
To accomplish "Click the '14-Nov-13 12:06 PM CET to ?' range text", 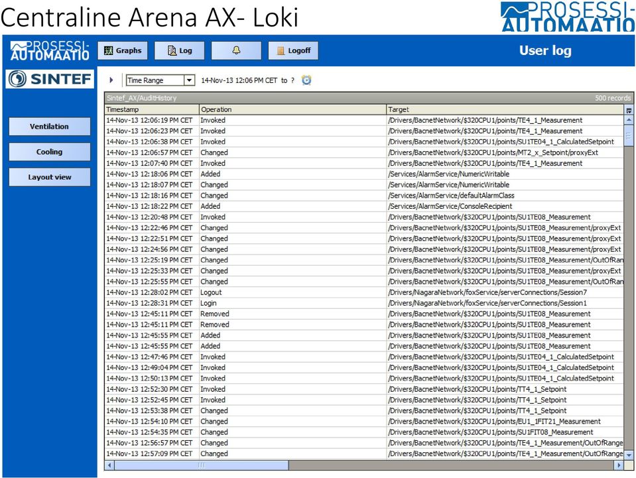I will tap(248, 80).
